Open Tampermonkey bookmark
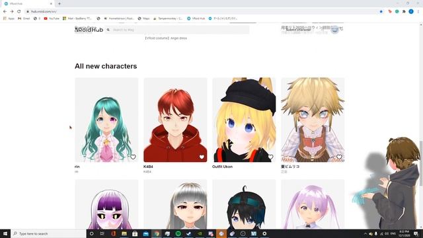Viewport: 423px width, 238px height. (168, 19)
